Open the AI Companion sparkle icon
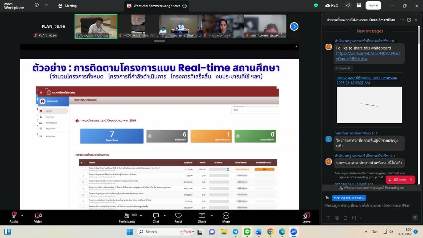Screen dimensions: 423x238 [x=348, y=5]
